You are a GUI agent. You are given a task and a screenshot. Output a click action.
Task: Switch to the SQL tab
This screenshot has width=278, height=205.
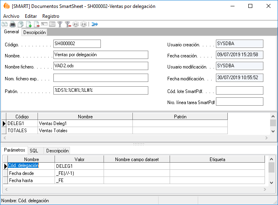point(34,150)
